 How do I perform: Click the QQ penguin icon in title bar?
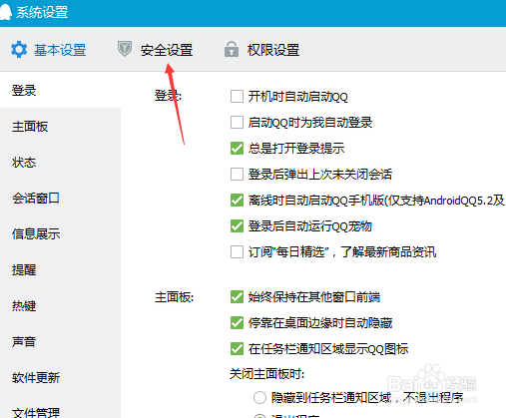pos(6,12)
